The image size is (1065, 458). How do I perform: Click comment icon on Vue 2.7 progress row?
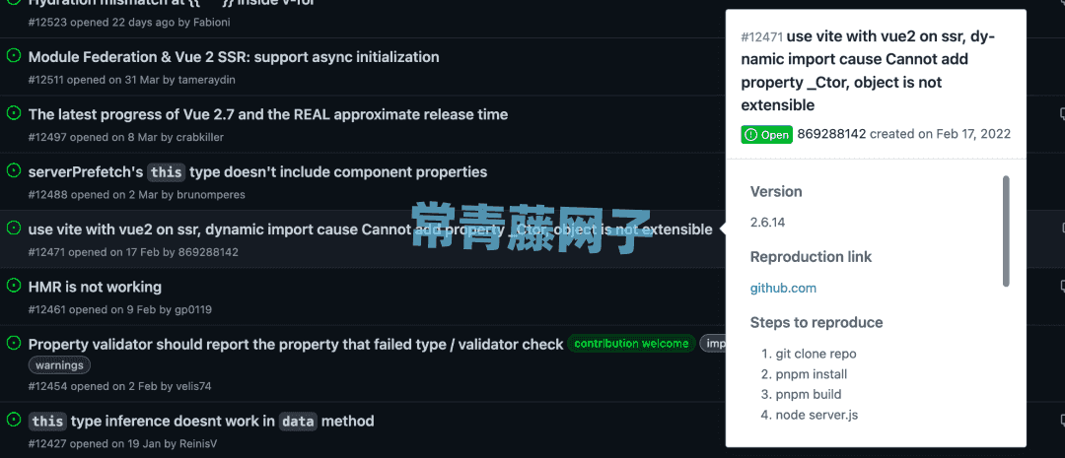click(x=1062, y=113)
